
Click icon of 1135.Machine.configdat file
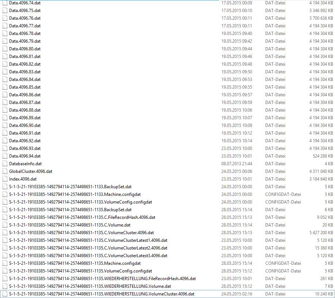pos(5,263)
